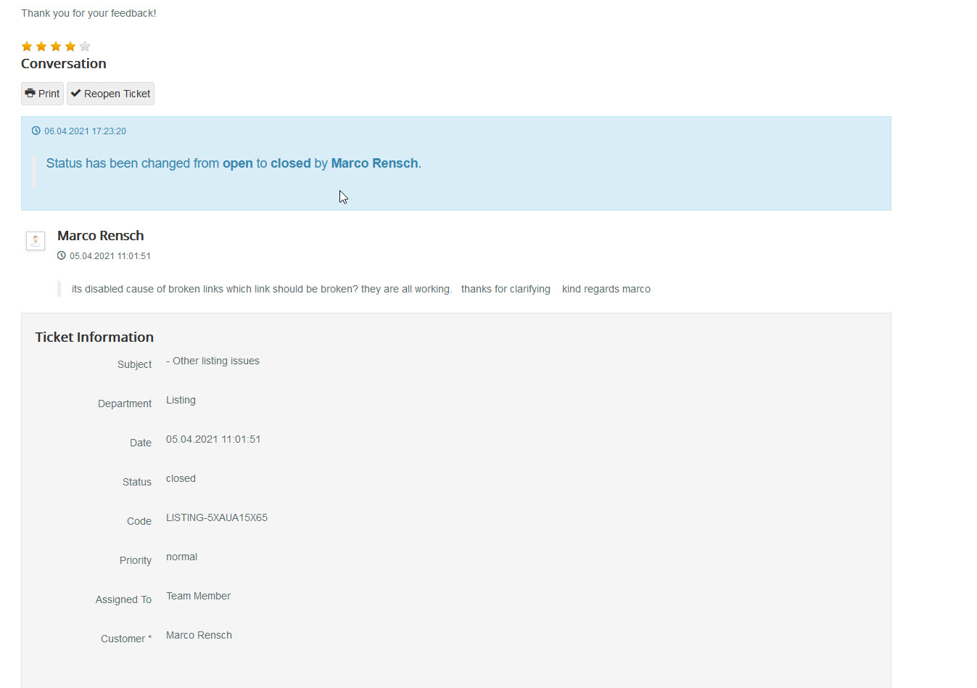977x688 pixels.
Task: Click the clock icon beside Marco Rensch's message date
Action: [61, 255]
